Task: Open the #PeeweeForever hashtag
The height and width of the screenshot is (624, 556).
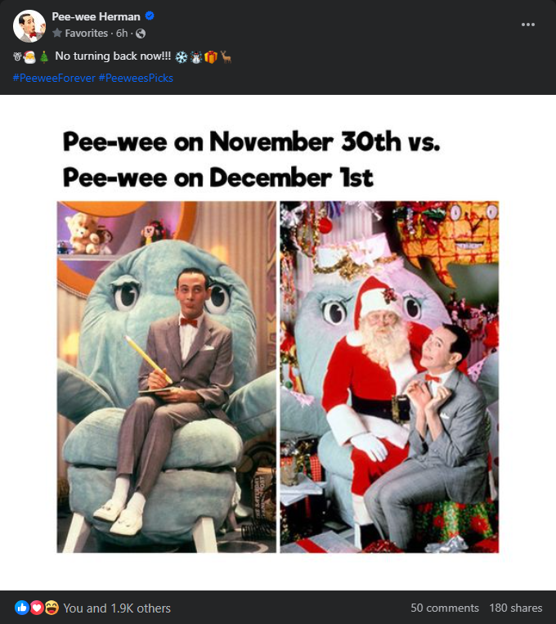Action: click(x=54, y=78)
